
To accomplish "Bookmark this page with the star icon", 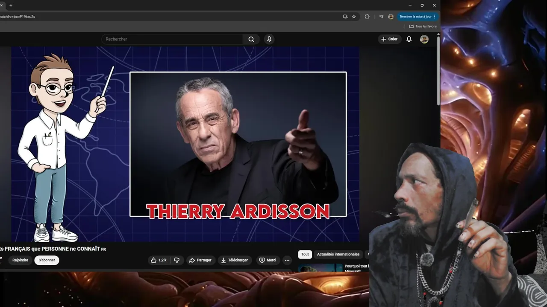I will [354, 17].
